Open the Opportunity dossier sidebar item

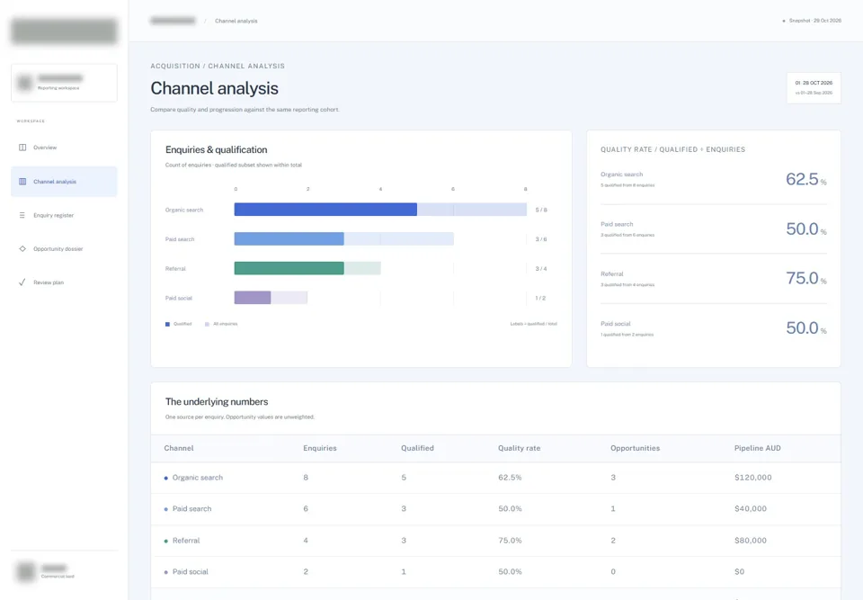tap(64, 249)
